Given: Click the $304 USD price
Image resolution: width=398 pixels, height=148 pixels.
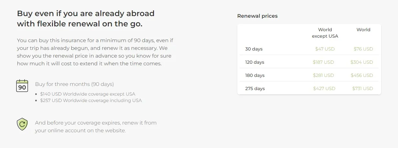Looking at the screenshot, I should tap(362, 62).
